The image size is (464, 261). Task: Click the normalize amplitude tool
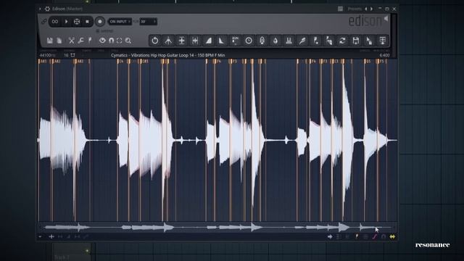tap(182, 41)
